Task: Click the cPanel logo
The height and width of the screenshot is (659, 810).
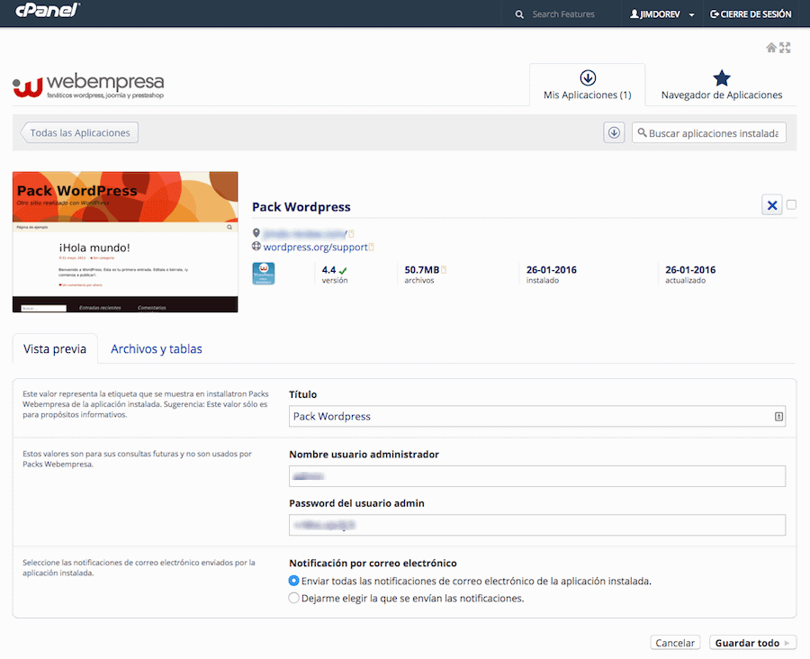Action: [x=48, y=10]
